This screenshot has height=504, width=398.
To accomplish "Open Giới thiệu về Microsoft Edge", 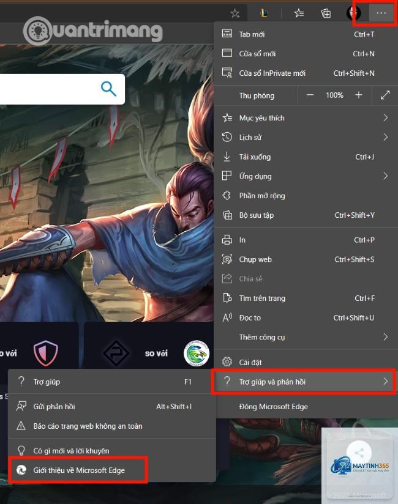I will pos(111,470).
